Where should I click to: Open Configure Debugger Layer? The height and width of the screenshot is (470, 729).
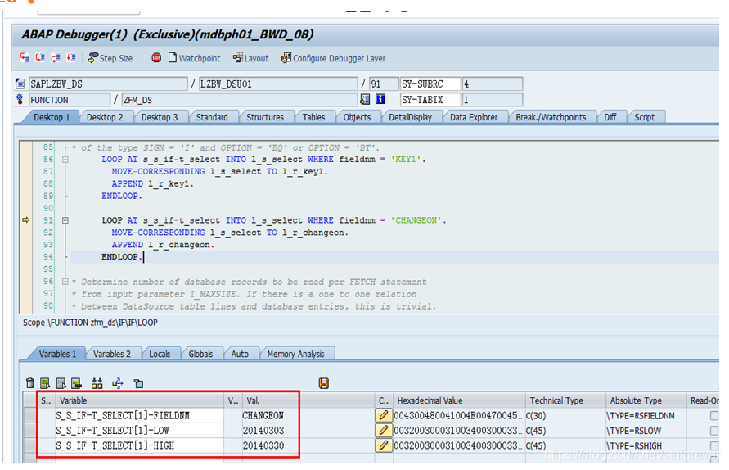pyautogui.click(x=333, y=58)
